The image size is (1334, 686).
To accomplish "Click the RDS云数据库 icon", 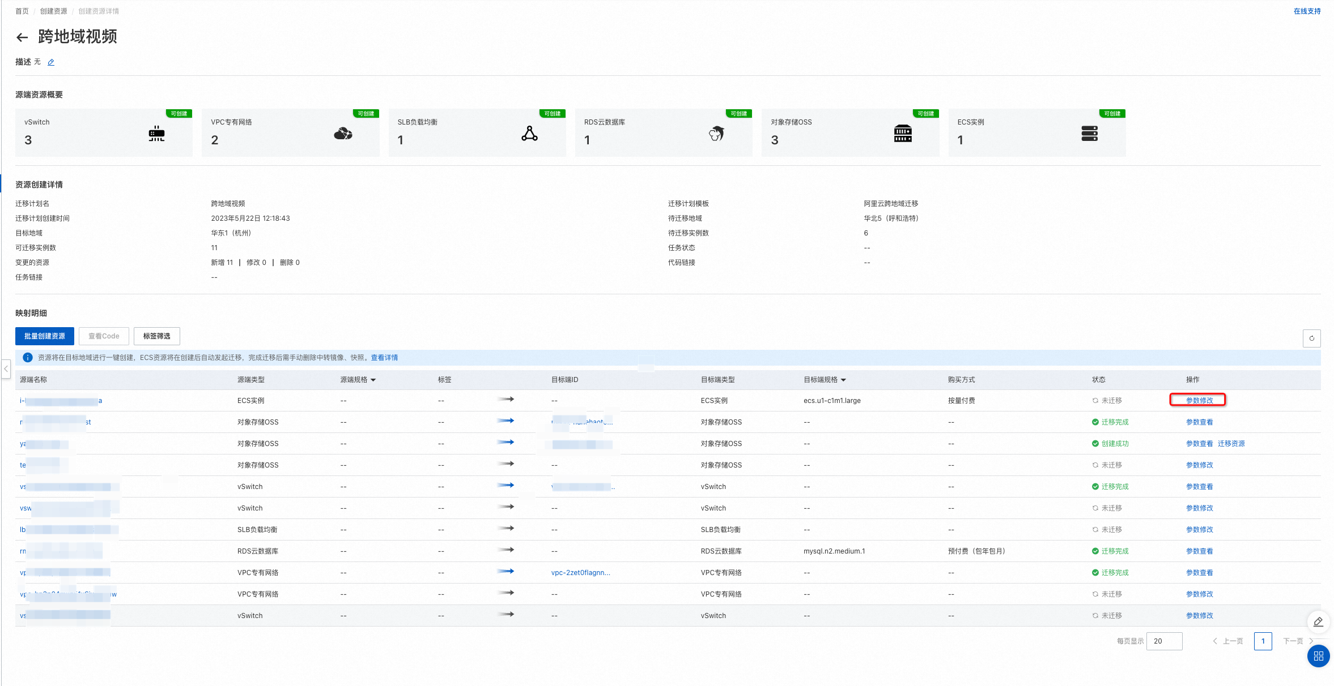I will point(716,134).
